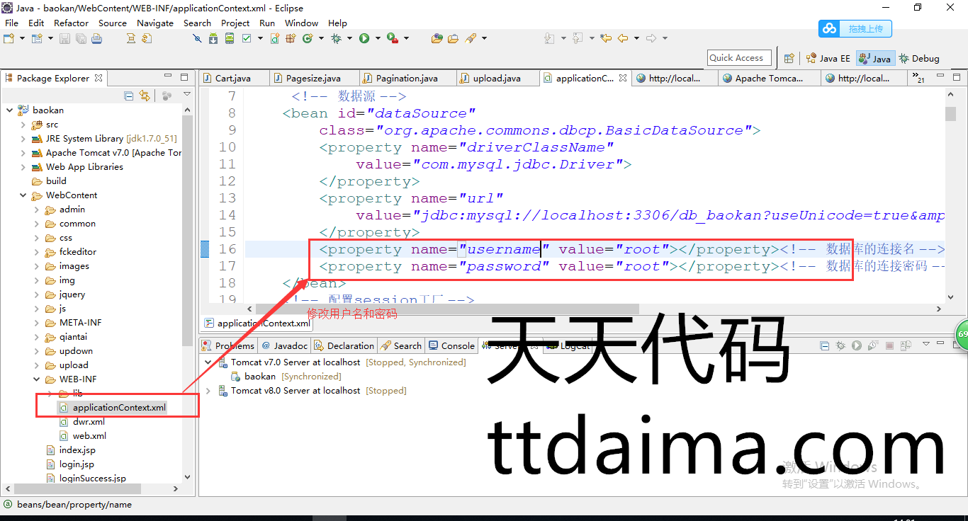Toggle Link with Editor in Package Explorer

tap(145, 96)
